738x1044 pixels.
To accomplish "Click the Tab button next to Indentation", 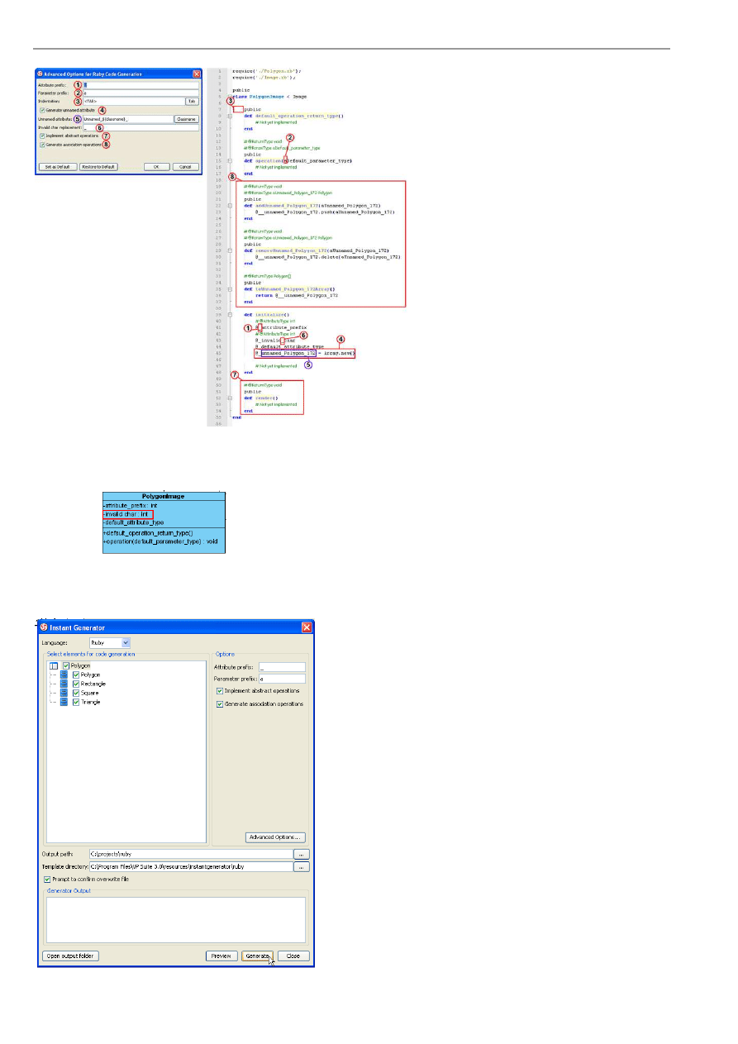I will coord(191,101).
